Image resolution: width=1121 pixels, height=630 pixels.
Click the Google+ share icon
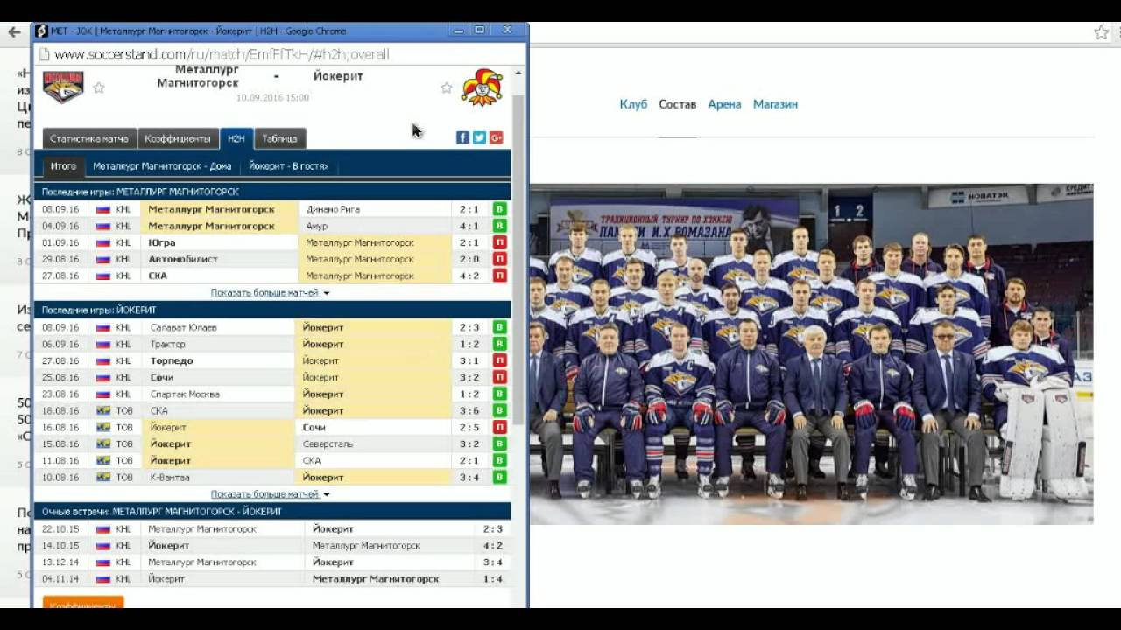pos(496,137)
